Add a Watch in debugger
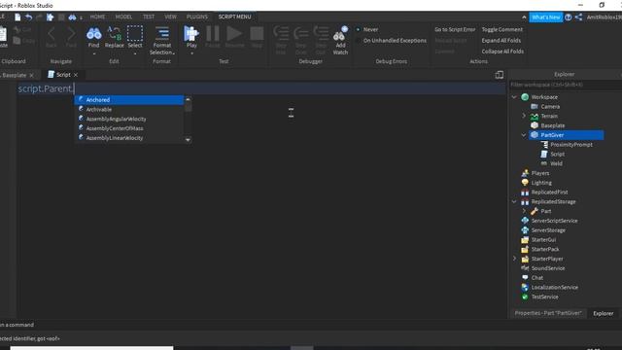 click(x=340, y=41)
